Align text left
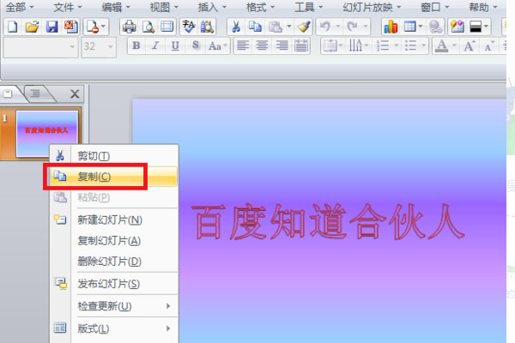Image resolution: width=515 pixels, height=343 pixels. coord(243,45)
